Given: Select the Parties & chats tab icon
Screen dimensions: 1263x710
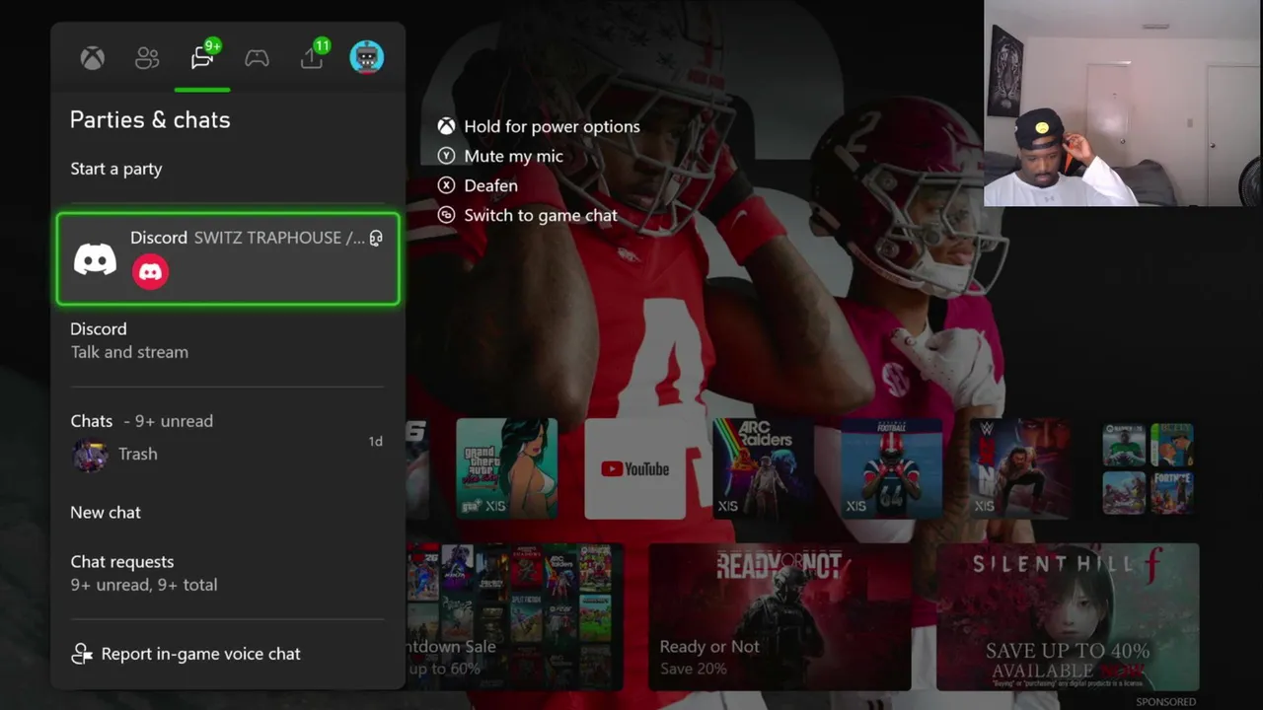Looking at the screenshot, I should (x=202, y=58).
